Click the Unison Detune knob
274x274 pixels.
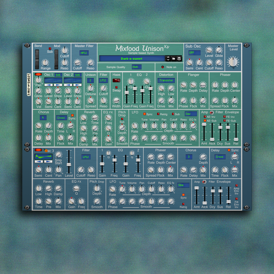click(x=90, y=88)
